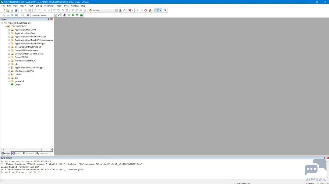
Task: Click the Build Time Elapsed line
Action: [21, 172]
